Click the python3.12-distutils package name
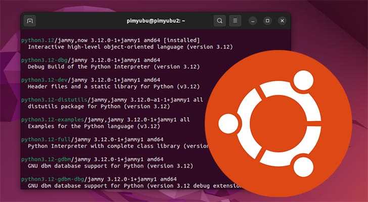Image resolution: width=368 pixels, height=202 pixels. tap(54, 100)
